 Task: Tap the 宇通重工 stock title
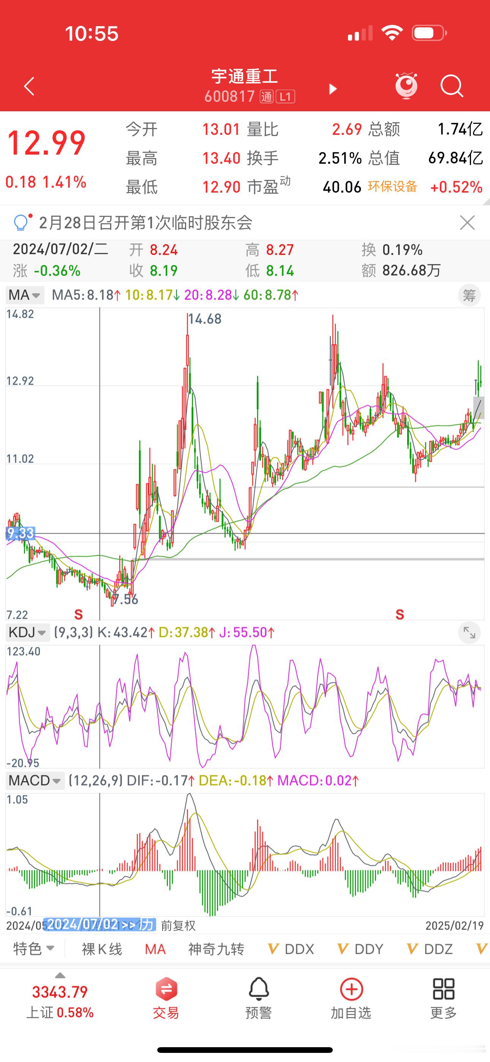(245, 76)
